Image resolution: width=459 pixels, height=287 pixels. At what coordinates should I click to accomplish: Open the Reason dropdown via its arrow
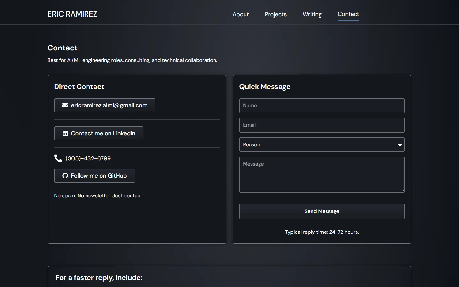click(x=400, y=145)
